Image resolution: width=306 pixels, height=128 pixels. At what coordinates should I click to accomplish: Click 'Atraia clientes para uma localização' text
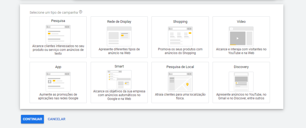point(180,96)
